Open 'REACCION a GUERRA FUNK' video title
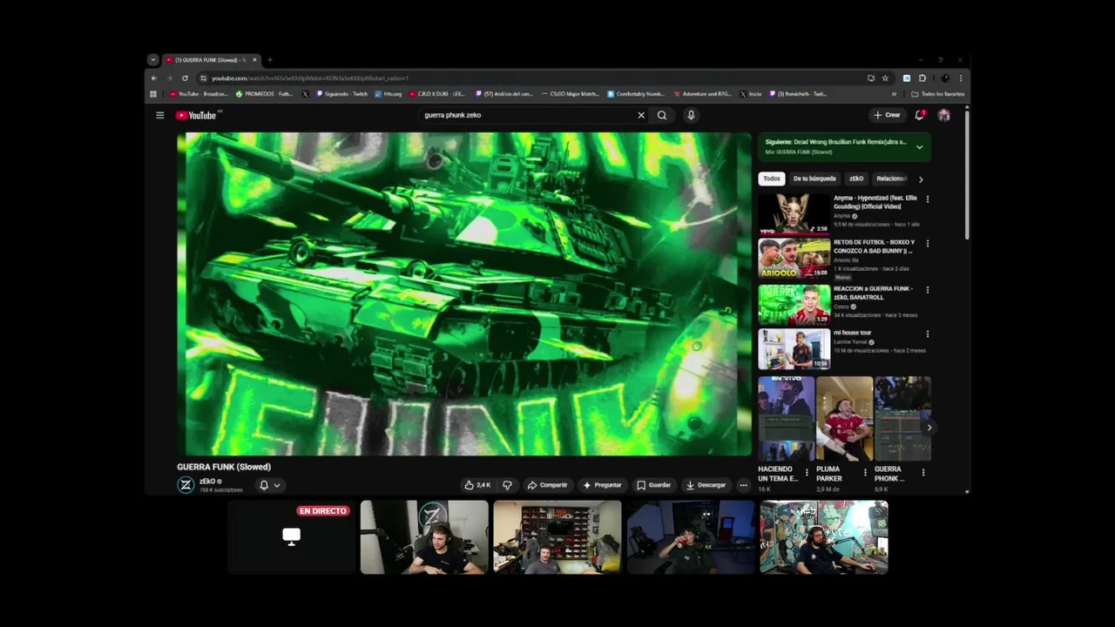The height and width of the screenshot is (627, 1115). click(874, 293)
